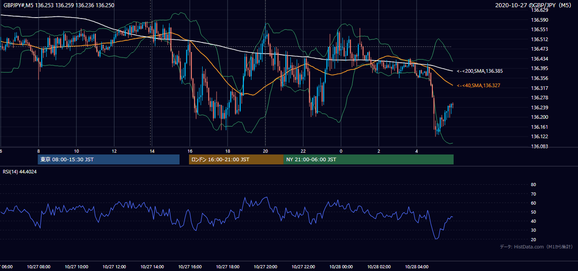Image resolution: width=578 pixels, height=271 pixels.
Task: Click price axis label 136.200
Action: click(x=539, y=117)
